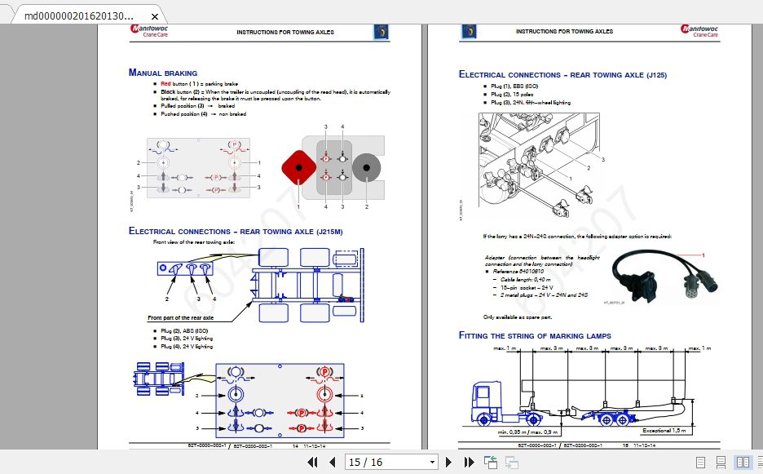Image resolution: width=763 pixels, height=474 pixels.
Task: Close the md000000201620130 document tab
Action: 155,15
